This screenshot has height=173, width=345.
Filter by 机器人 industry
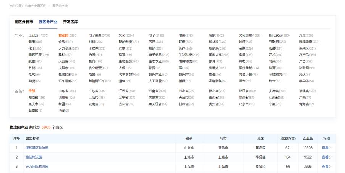point(217,68)
